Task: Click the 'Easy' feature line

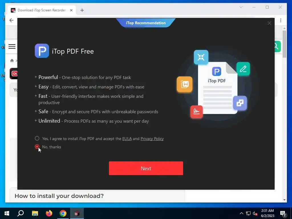Action: pyautogui.click(x=89, y=87)
